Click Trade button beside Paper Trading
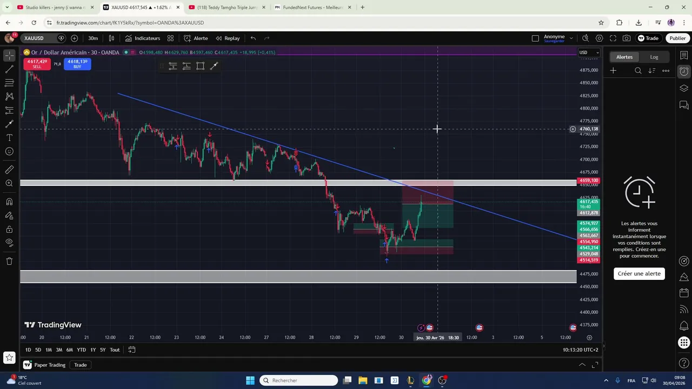This screenshot has height=389, width=692. [80, 365]
